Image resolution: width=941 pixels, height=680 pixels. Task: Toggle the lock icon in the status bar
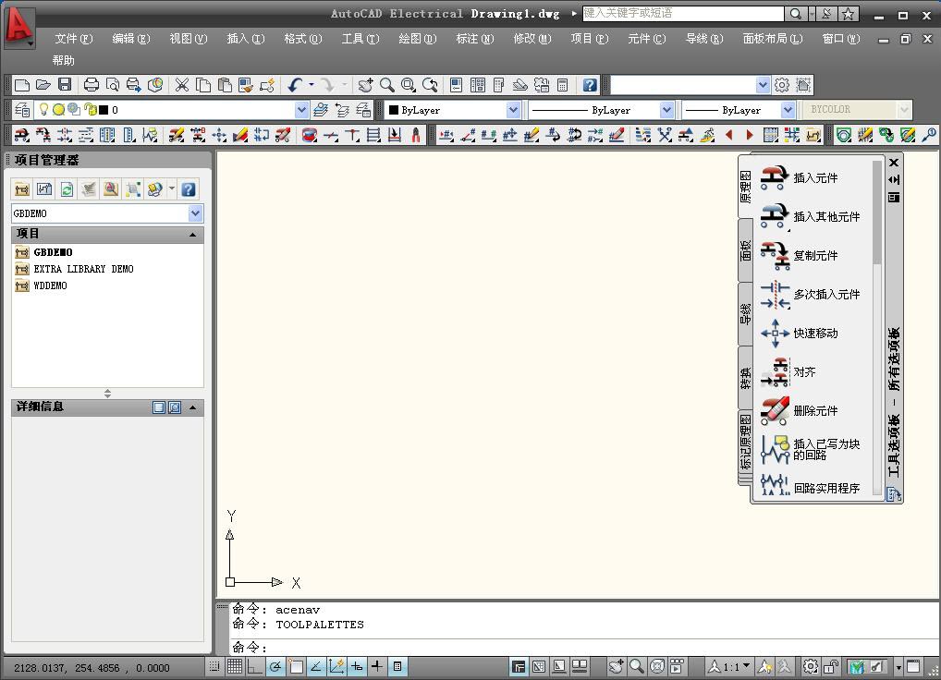click(x=831, y=666)
